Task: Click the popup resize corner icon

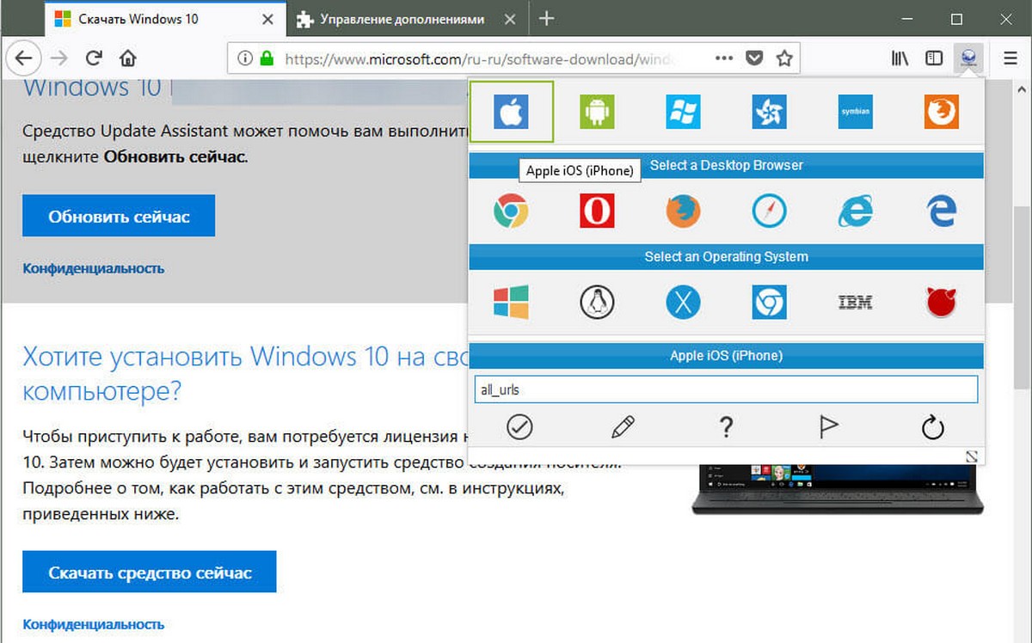Action: point(972,456)
